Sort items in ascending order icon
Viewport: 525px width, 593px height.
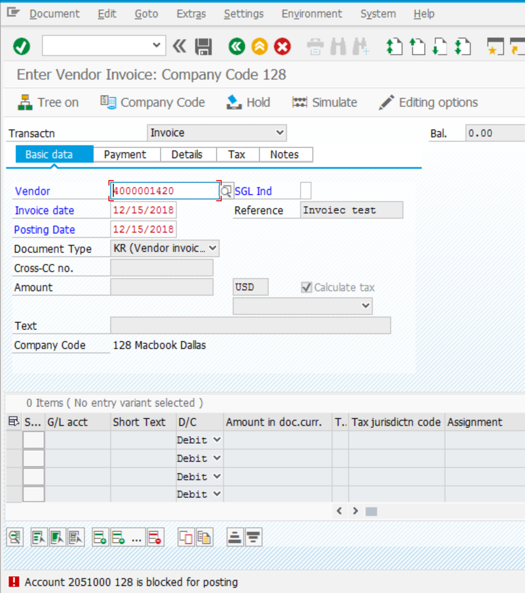point(235,537)
